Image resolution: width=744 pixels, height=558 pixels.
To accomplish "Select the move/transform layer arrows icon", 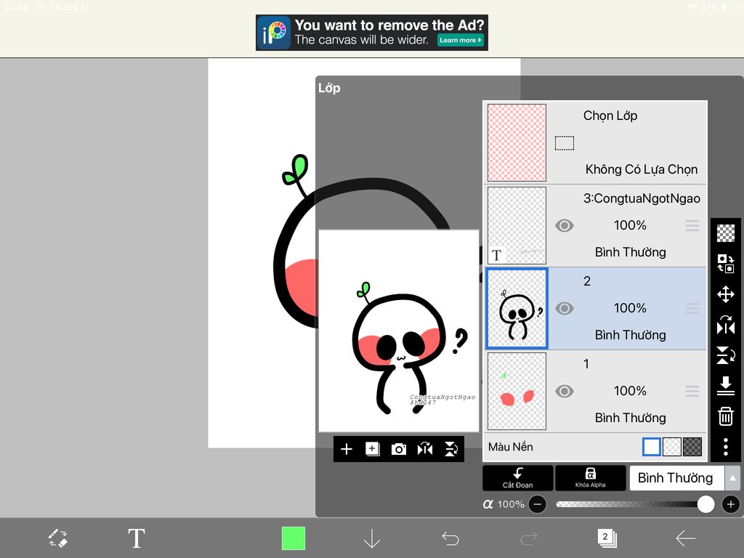I will pyautogui.click(x=726, y=294).
